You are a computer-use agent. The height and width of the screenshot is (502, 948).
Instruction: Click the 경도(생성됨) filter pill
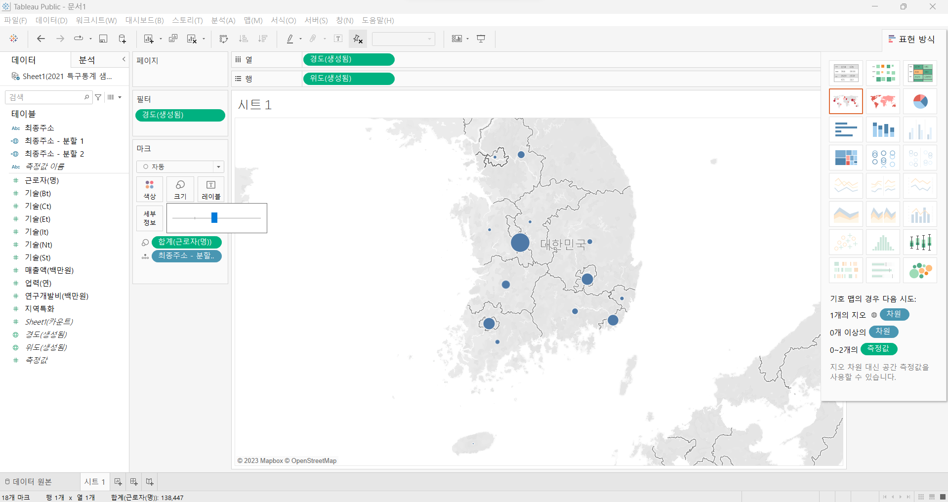click(x=180, y=115)
